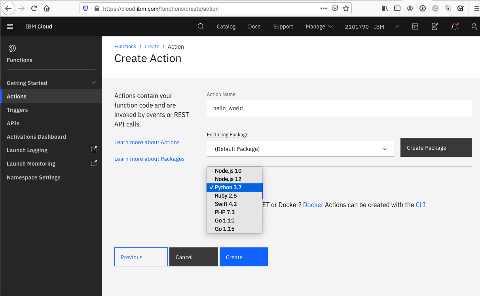Image resolution: width=480 pixels, height=296 pixels.
Task: Open IBM Cloud Shell terminal icon
Action: [x=415, y=26]
